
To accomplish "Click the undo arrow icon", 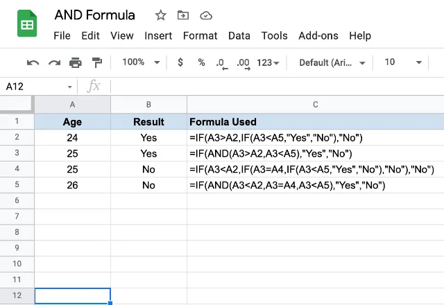I will [x=33, y=62].
